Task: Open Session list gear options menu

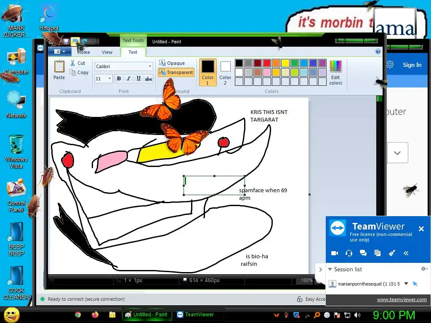Action: click(x=424, y=269)
